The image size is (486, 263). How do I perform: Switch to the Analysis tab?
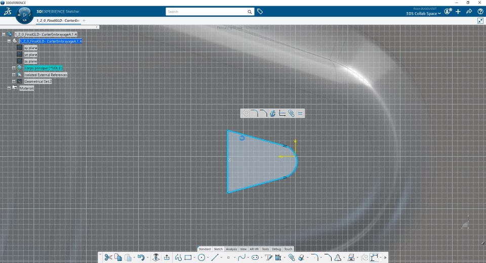point(231,249)
